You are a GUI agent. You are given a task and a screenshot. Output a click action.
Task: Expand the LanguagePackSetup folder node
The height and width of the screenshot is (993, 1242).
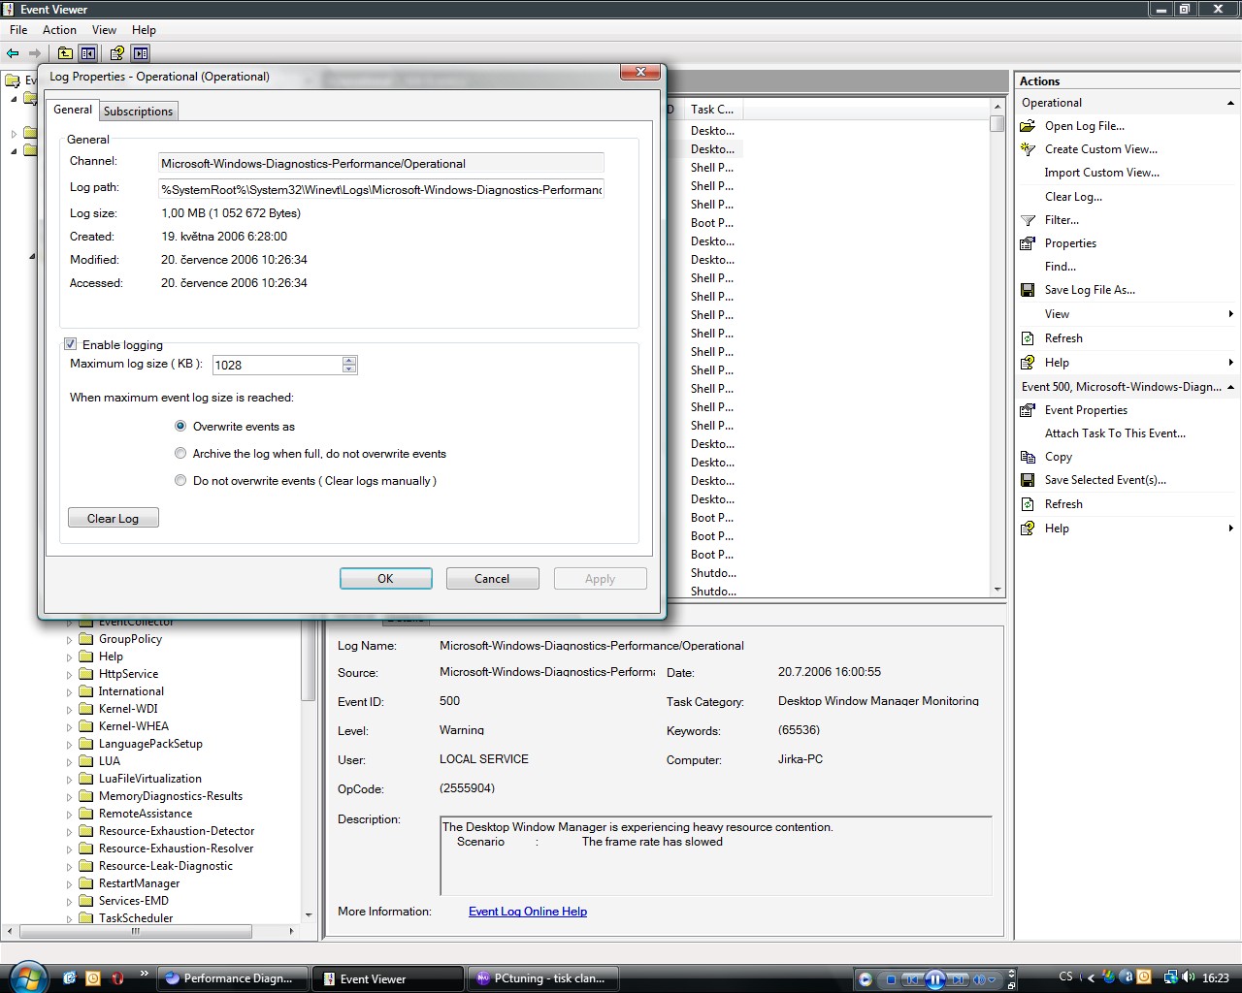(x=70, y=745)
